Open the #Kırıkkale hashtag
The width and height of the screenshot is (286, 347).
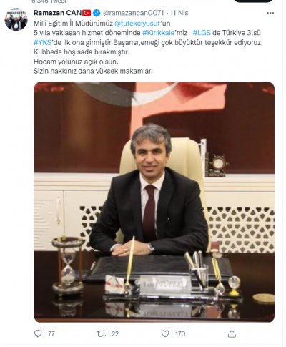159,33
